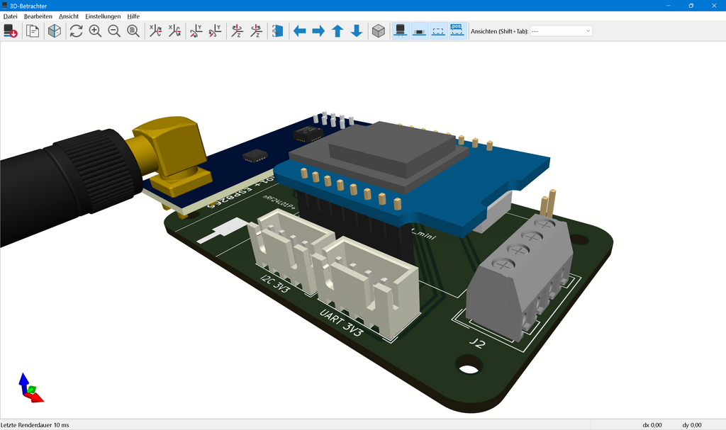Toggle through-hole component models
The width and height of the screenshot is (726, 430).
click(x=401, y=31)
